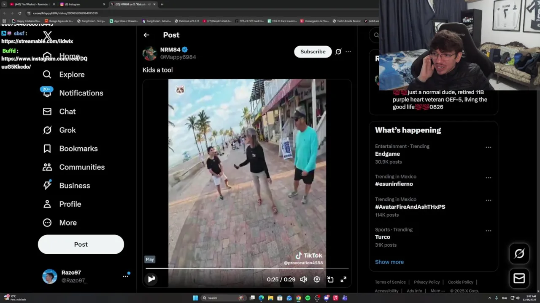
Task: Open NRM84's profile avatar
Action: tap(150, 53)
